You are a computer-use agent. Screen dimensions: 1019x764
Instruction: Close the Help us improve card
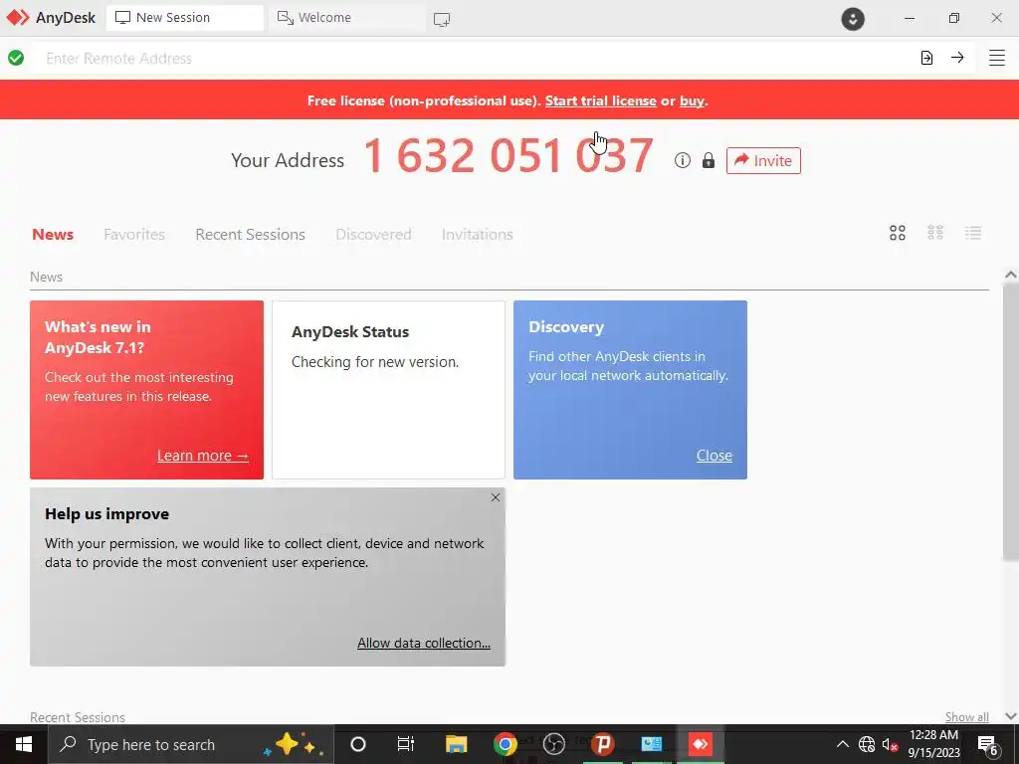496,497
